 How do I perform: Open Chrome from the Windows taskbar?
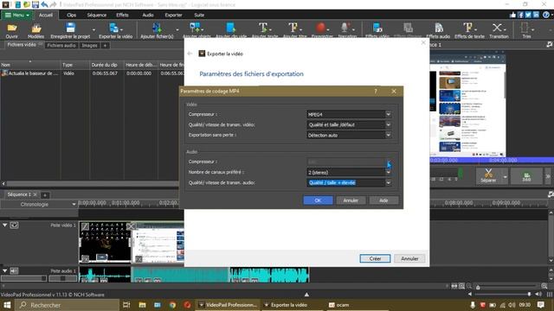pyautogui.click(x=172, y=305)
